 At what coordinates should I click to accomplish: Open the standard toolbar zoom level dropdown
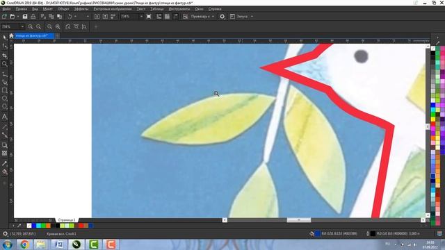[x=141, y=17]
